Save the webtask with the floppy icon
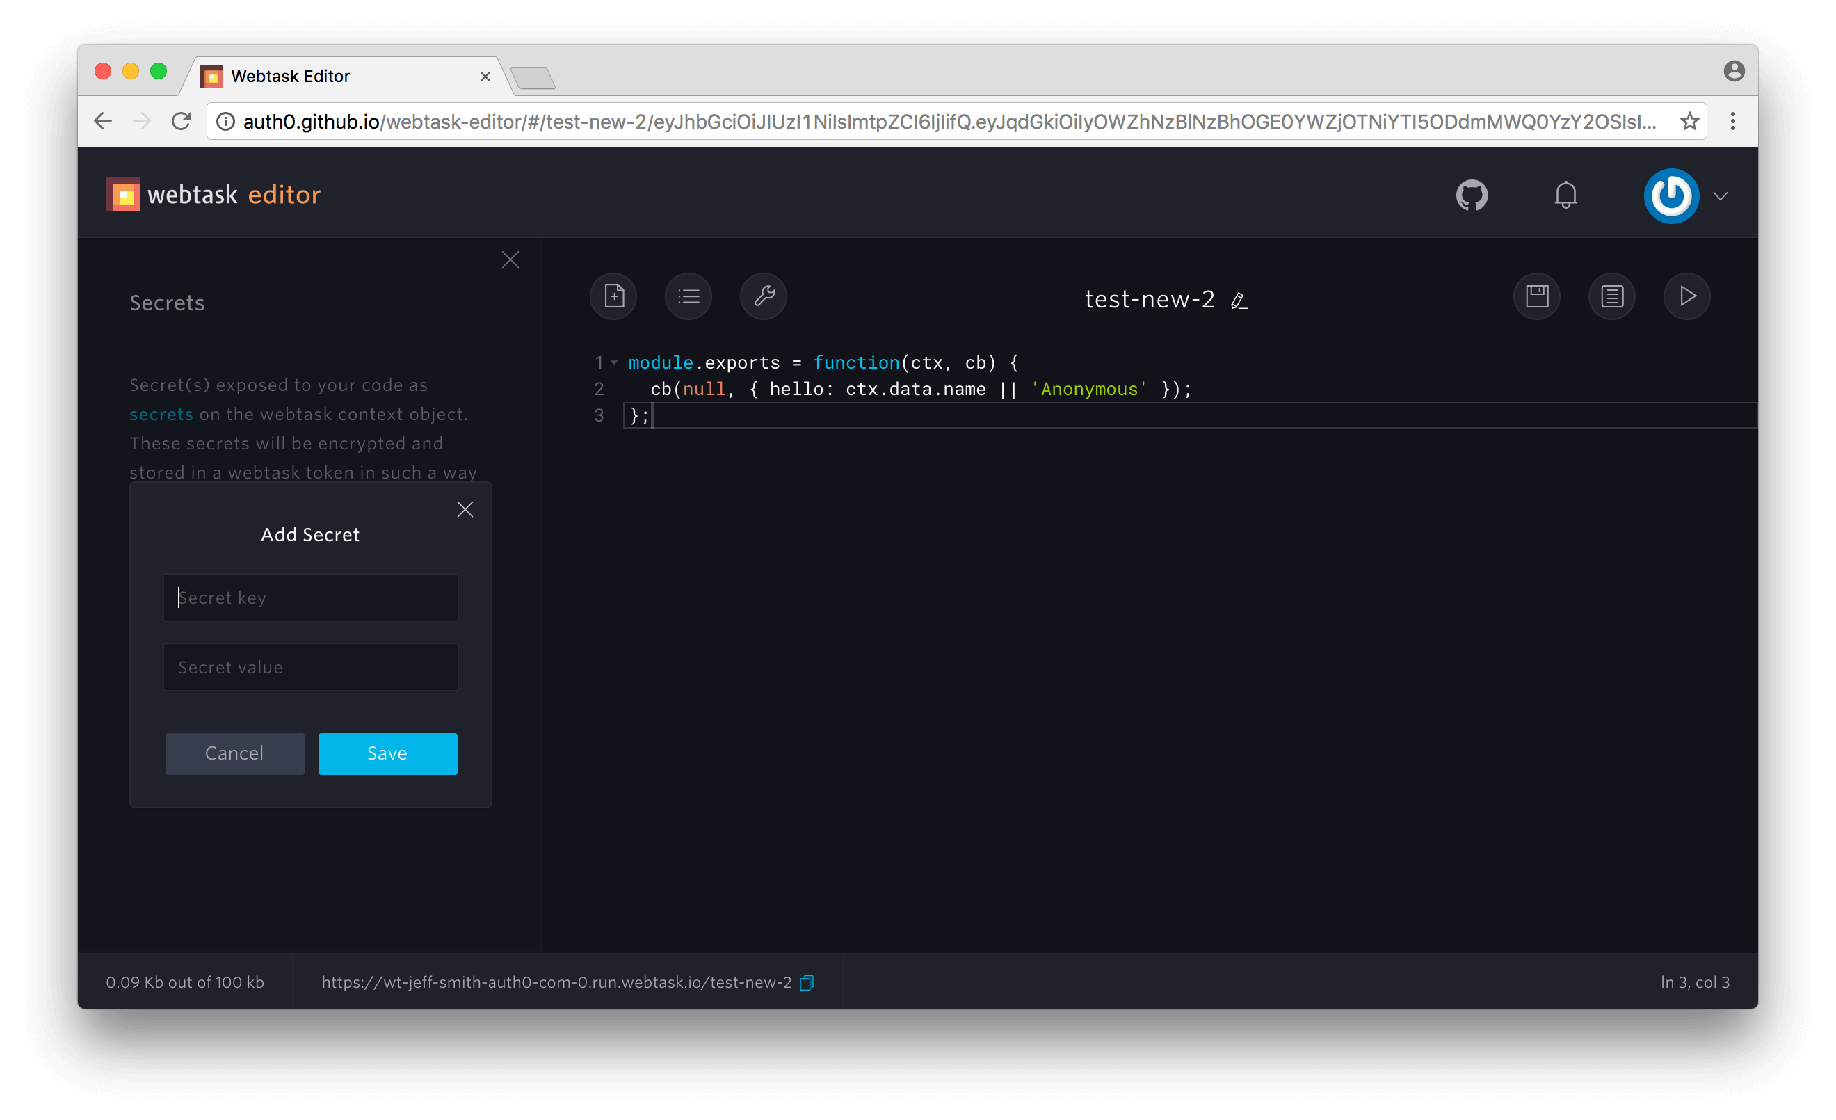The height and width of the screenshot is (1120, 1836). pos(1536,296)
